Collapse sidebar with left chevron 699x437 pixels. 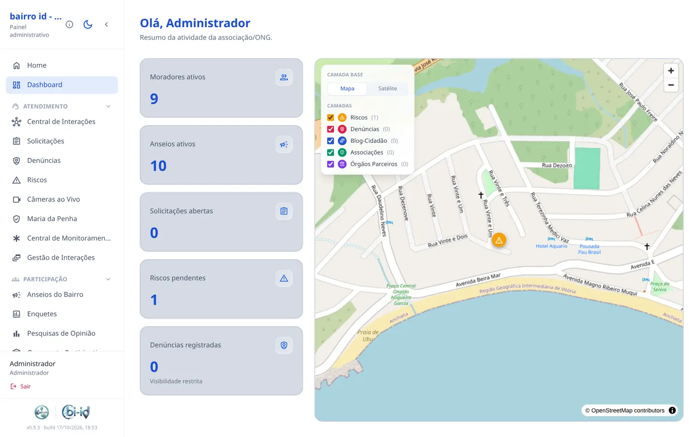click(x=106, y=24)
